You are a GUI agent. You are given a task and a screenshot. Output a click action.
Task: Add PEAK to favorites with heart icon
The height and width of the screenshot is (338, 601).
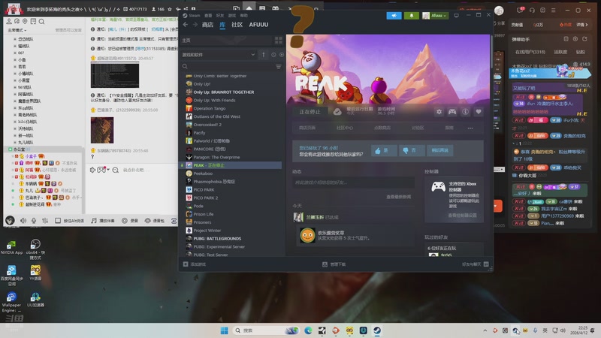(479, 111)
